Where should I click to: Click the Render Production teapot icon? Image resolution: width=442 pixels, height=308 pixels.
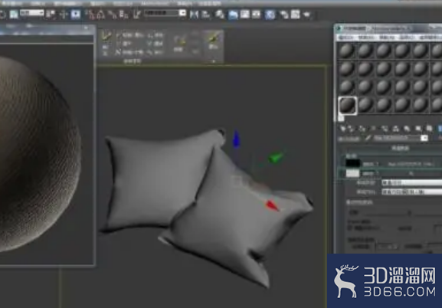pyautogui.click(x=307, y=14)
